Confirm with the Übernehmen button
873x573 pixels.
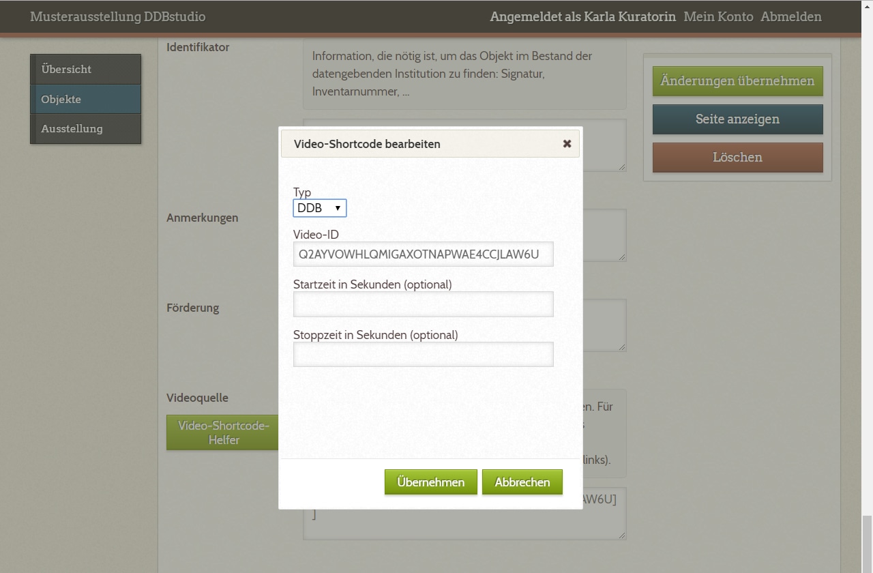pyautogui.click(x=431, y=482)
